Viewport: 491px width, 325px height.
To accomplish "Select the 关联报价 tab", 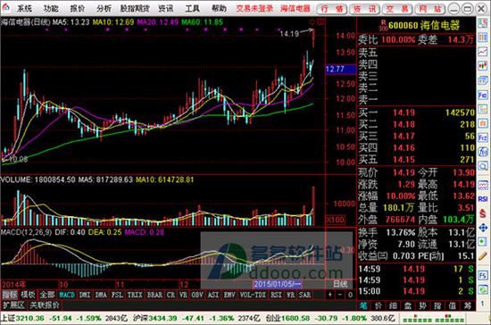I will coord(45,305).
